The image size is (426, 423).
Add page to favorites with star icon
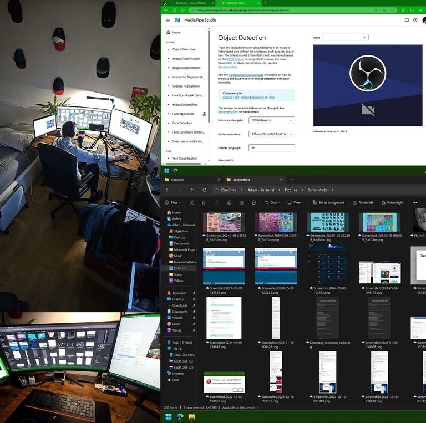(x=393, y=10)
